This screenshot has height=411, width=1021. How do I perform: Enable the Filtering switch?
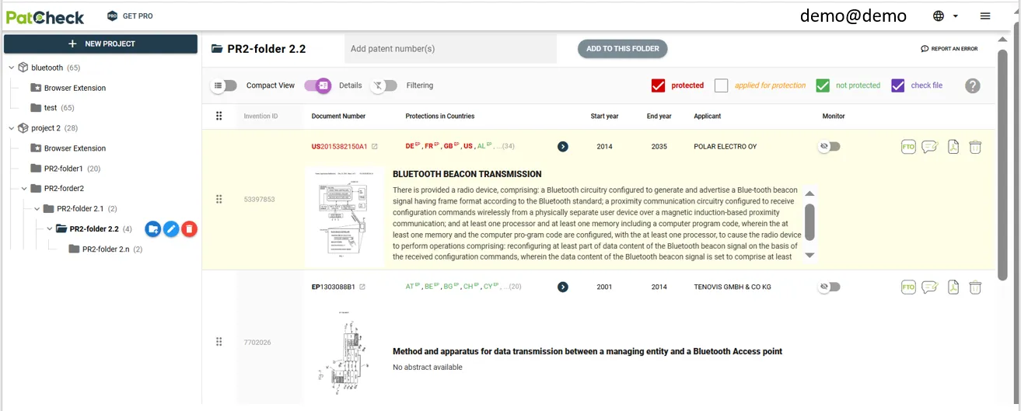coord(383,85)
